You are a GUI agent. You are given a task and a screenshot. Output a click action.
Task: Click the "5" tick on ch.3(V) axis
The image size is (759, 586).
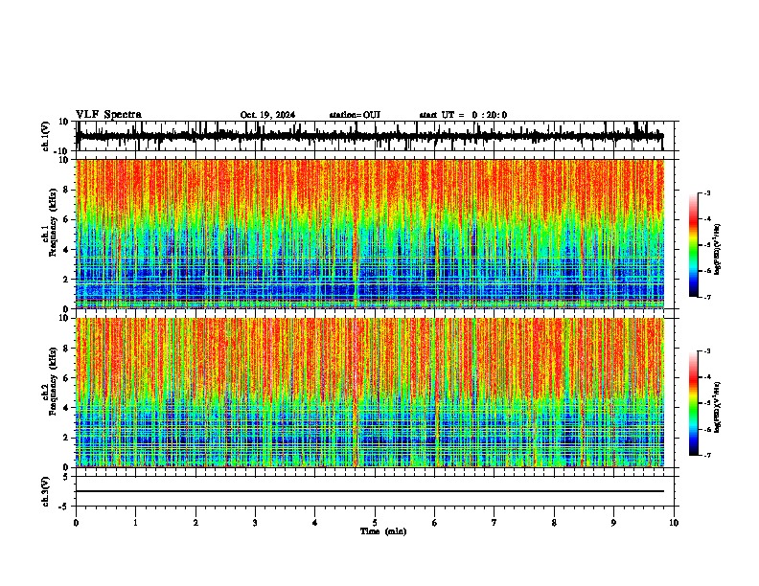point(66,477)
